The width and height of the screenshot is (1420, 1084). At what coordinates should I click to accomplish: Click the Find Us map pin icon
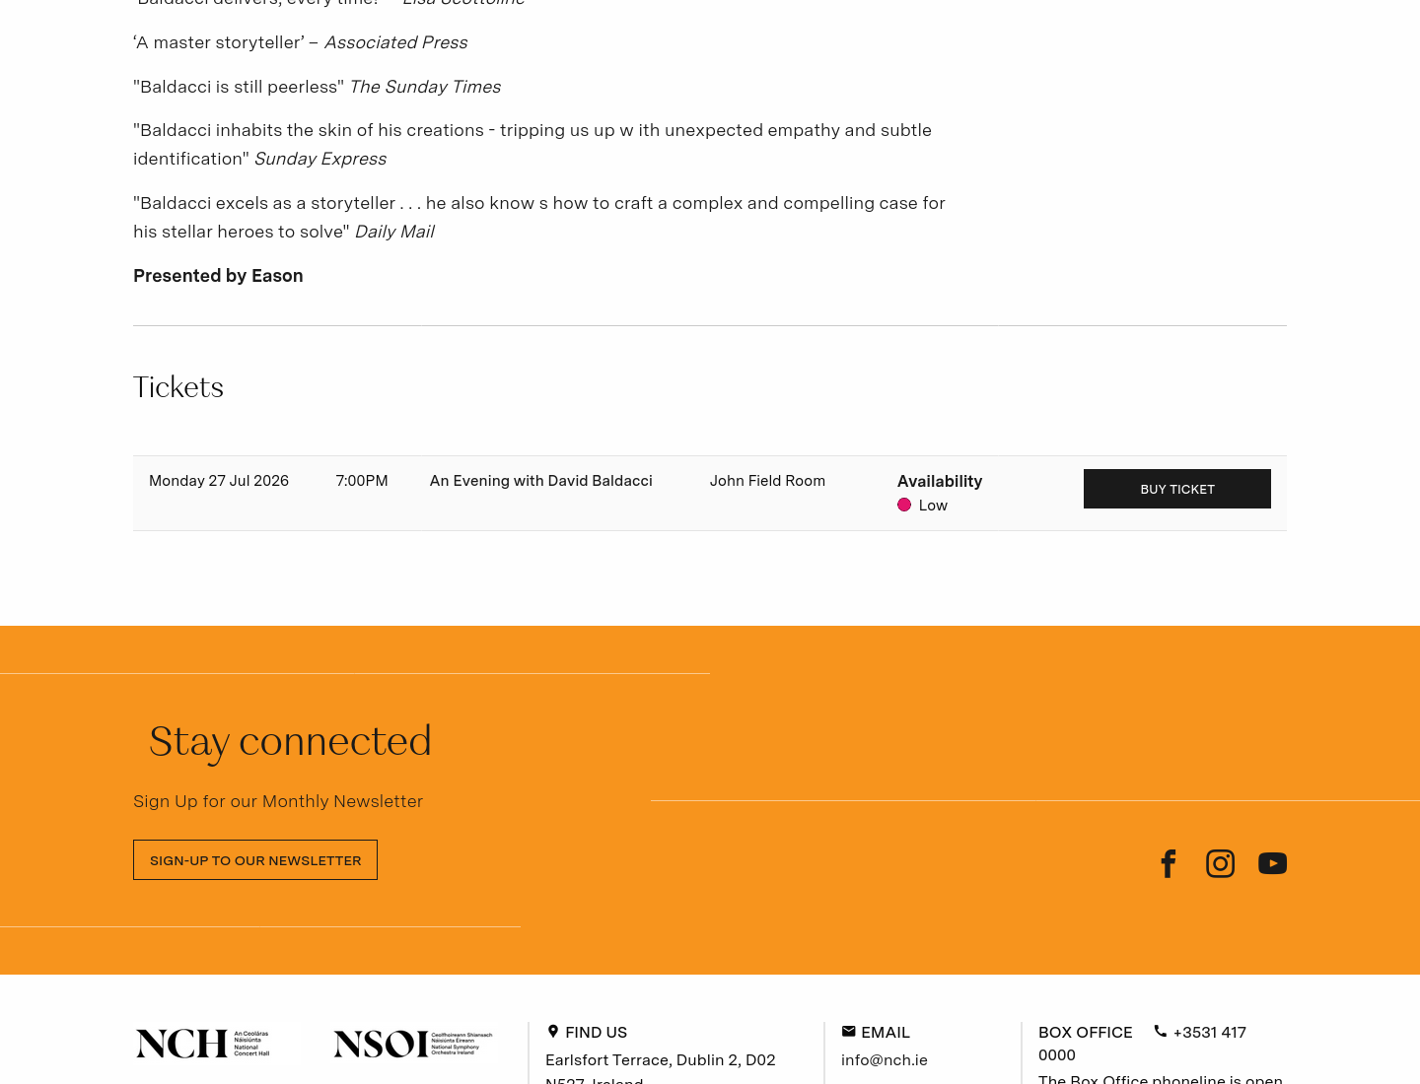coord(553,1031)
